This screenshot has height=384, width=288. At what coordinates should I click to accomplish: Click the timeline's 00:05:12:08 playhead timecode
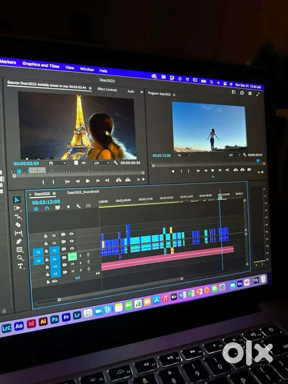[x=46, y=202]
